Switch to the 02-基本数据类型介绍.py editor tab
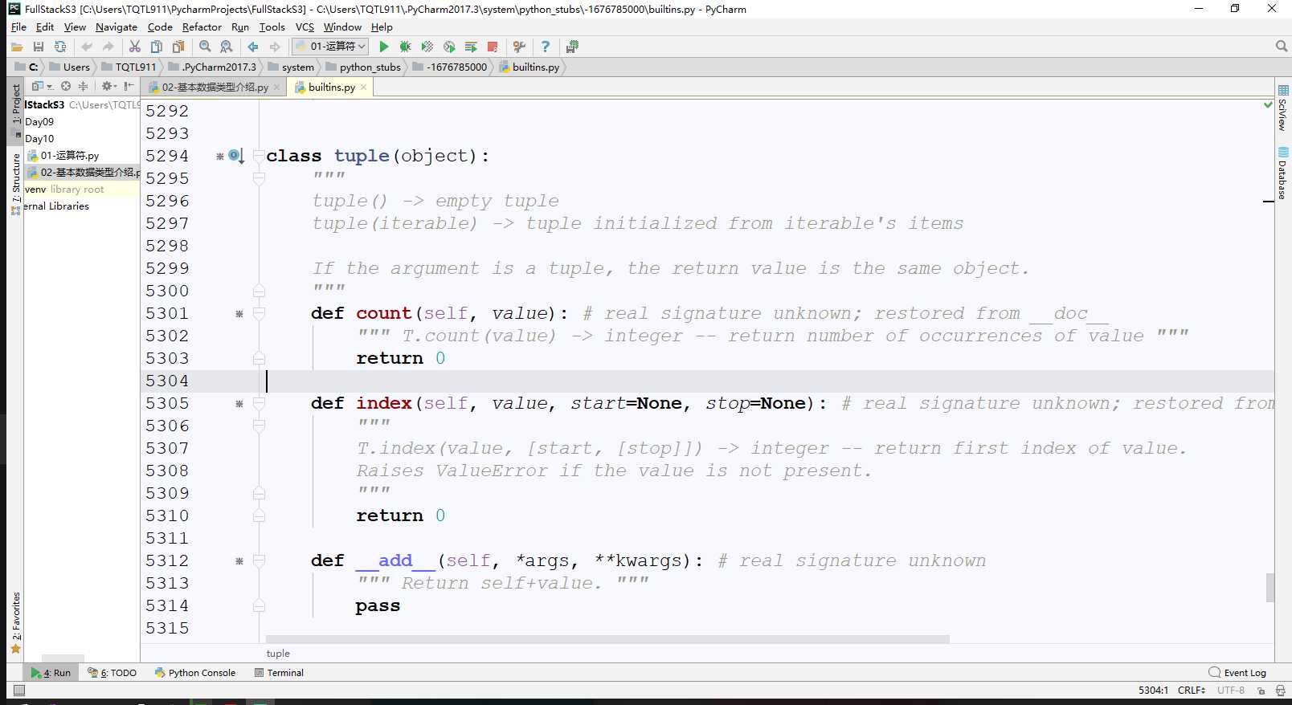Image resolution: width=1292 pixels, height=705 pixels. 215,87
